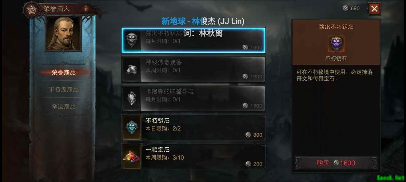
Task: Click the purple 不朽钥石 icon in detail panel
Action: coord(336,44)
